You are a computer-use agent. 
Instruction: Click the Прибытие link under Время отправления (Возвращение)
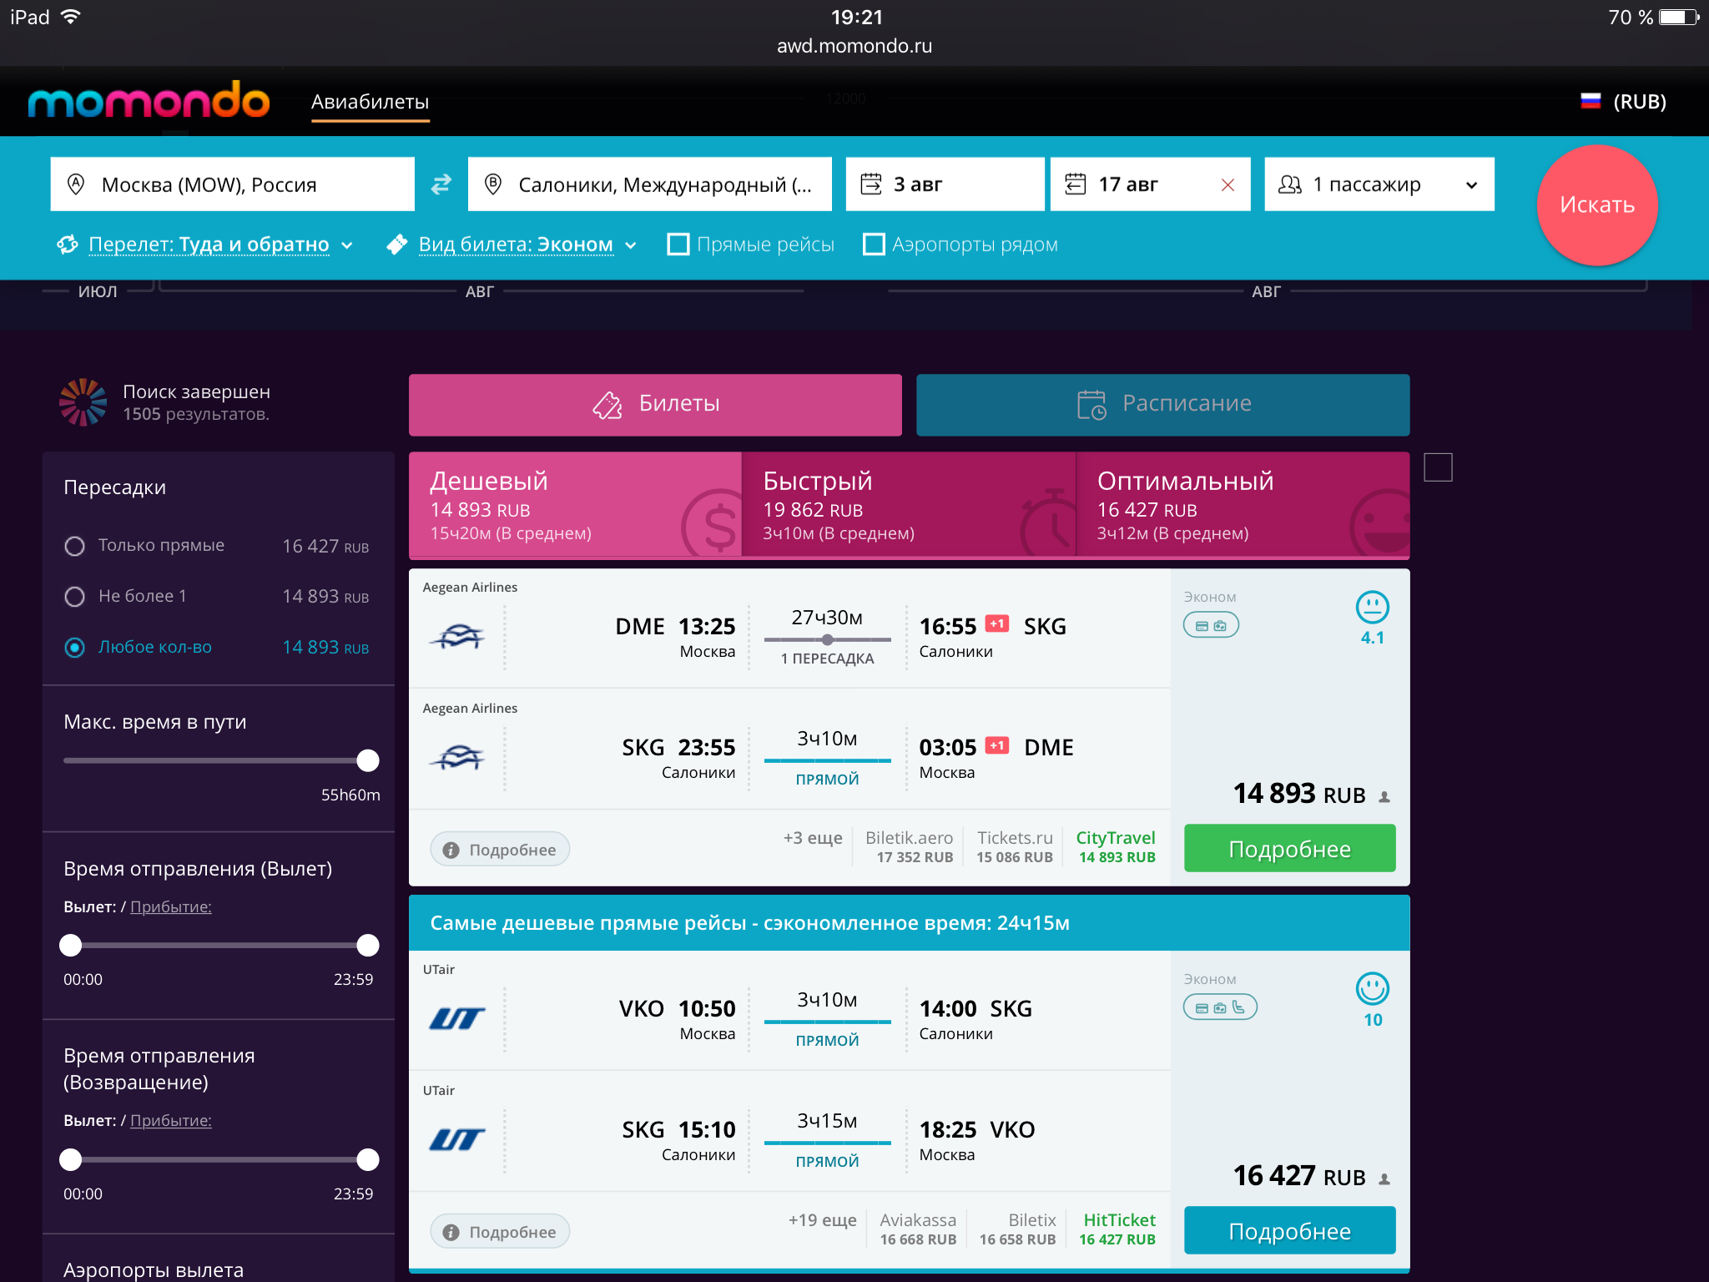pyautogui.click(x=171, y=1121)
